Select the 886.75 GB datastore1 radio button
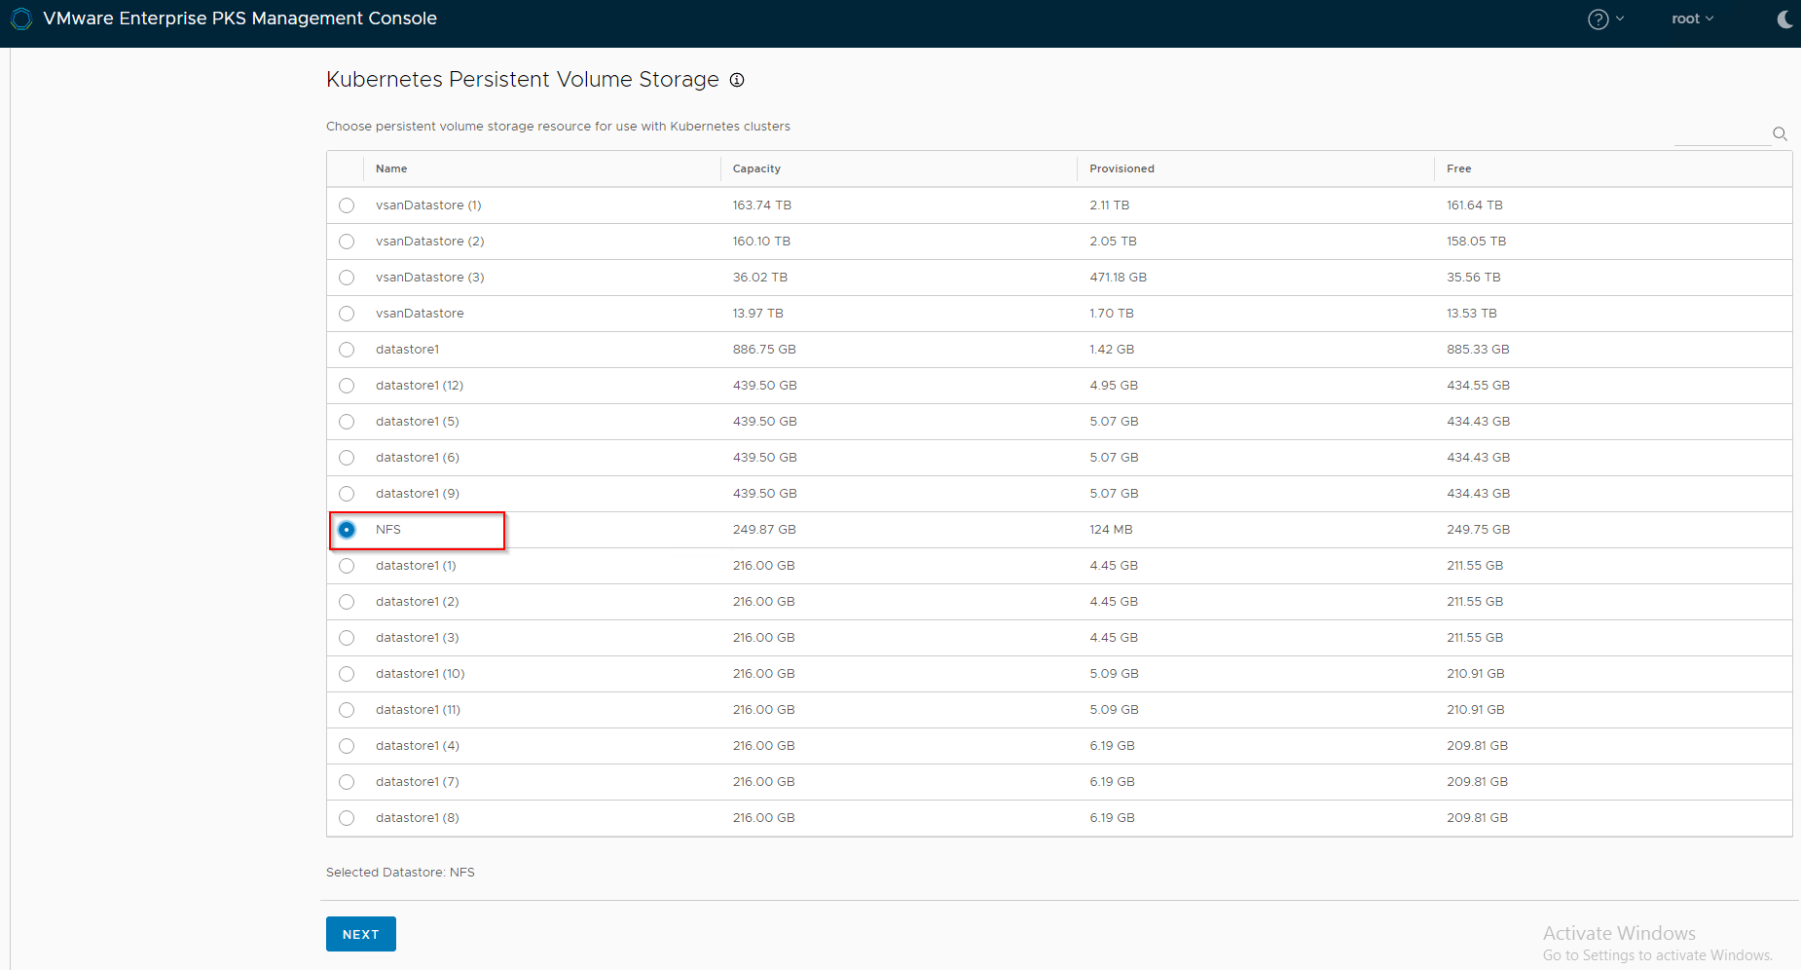This screenshot has width=1801, height=970. tap(347, 350)
